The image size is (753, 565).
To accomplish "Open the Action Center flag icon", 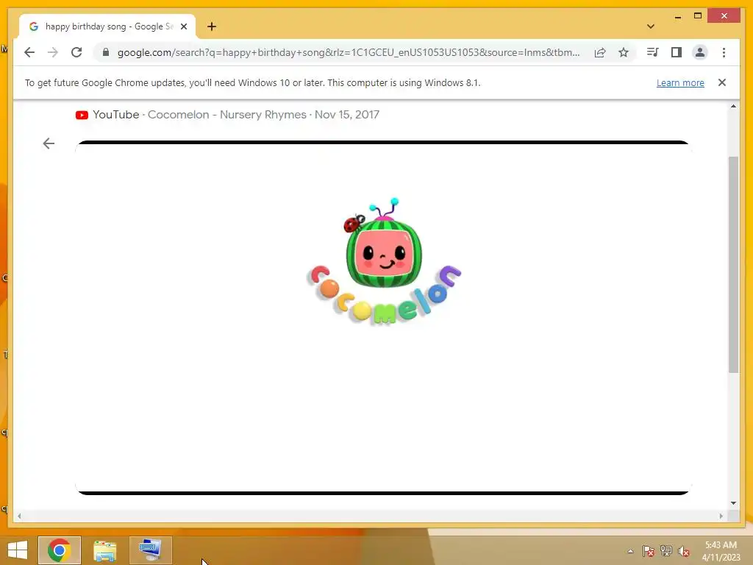I will [x=649, y=551].
